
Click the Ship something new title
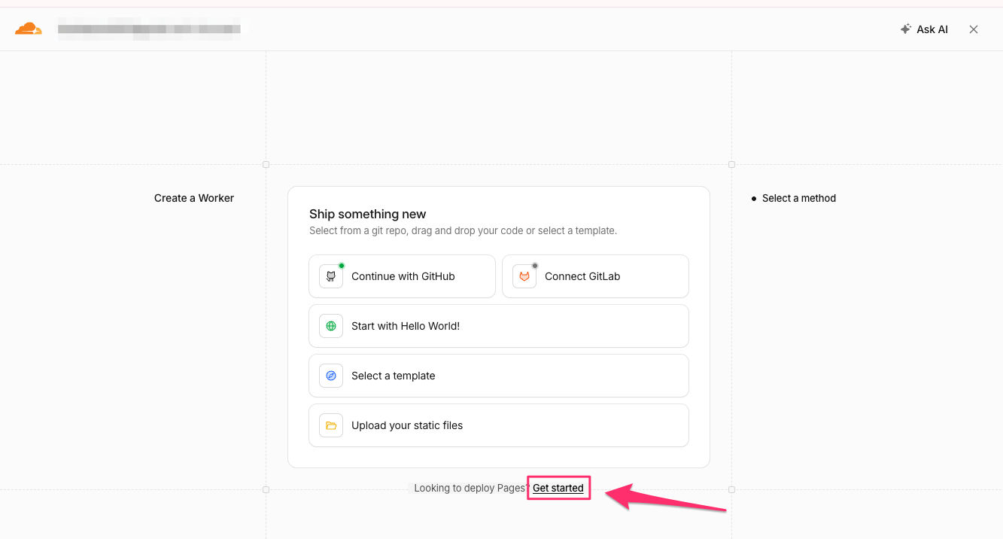[x=367, y=214]
